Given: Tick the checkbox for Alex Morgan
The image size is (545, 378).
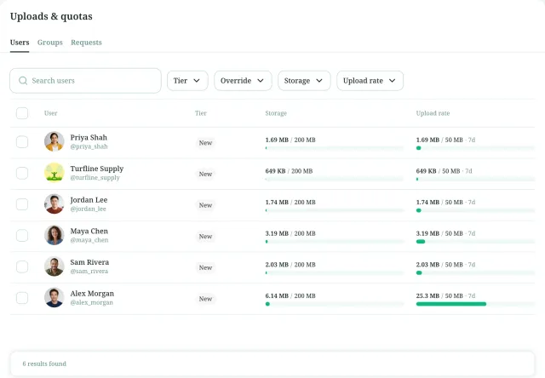Looking at the screenshot, I should (x=22, y=298).
